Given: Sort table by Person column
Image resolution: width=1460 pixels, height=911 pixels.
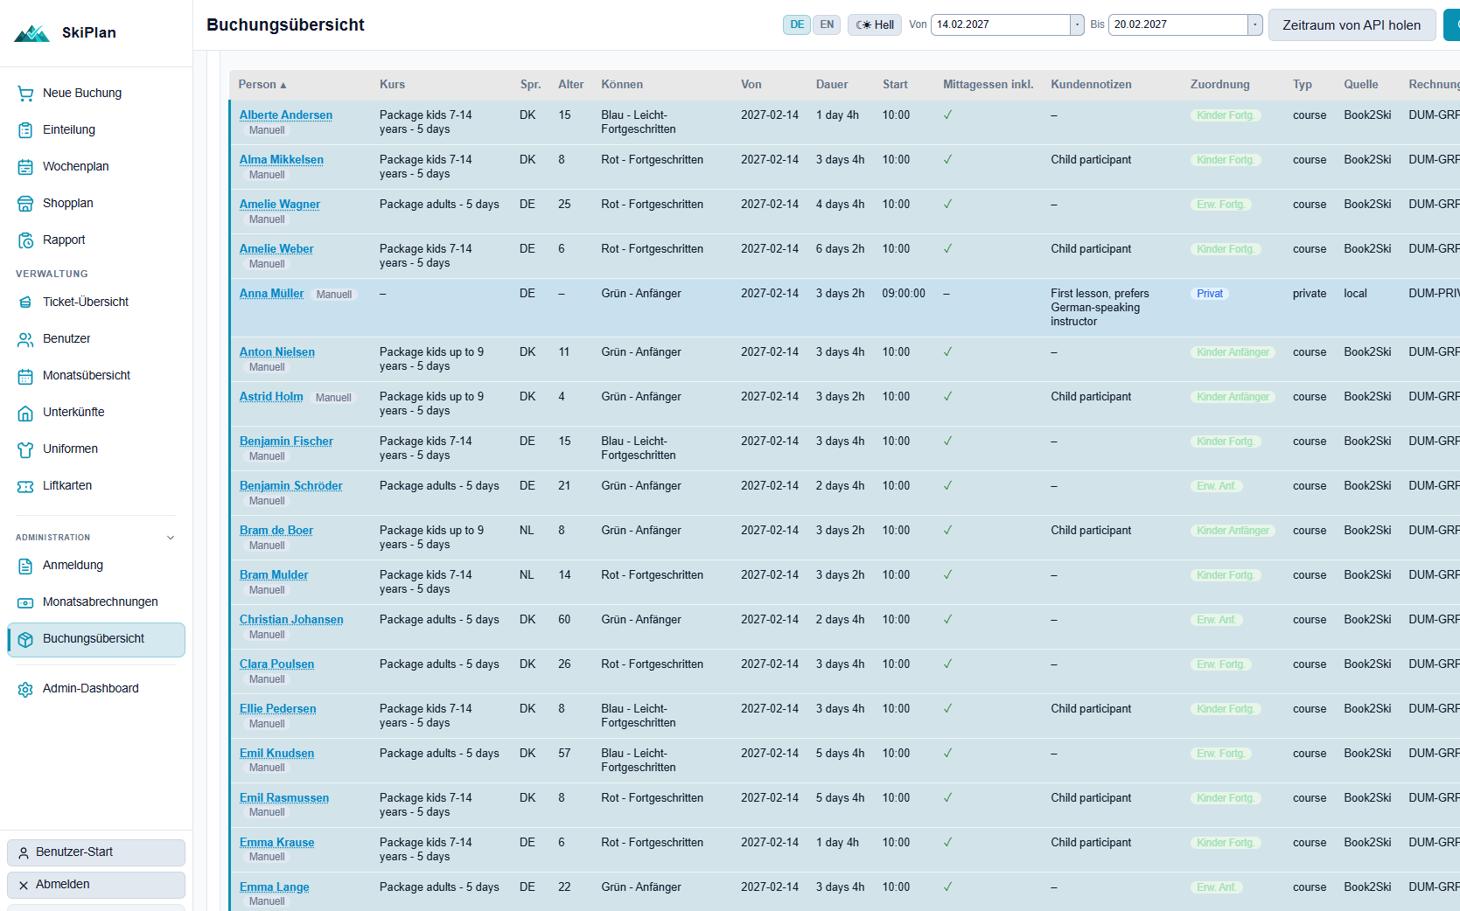Looking at the screenshot, I should 262,85.
